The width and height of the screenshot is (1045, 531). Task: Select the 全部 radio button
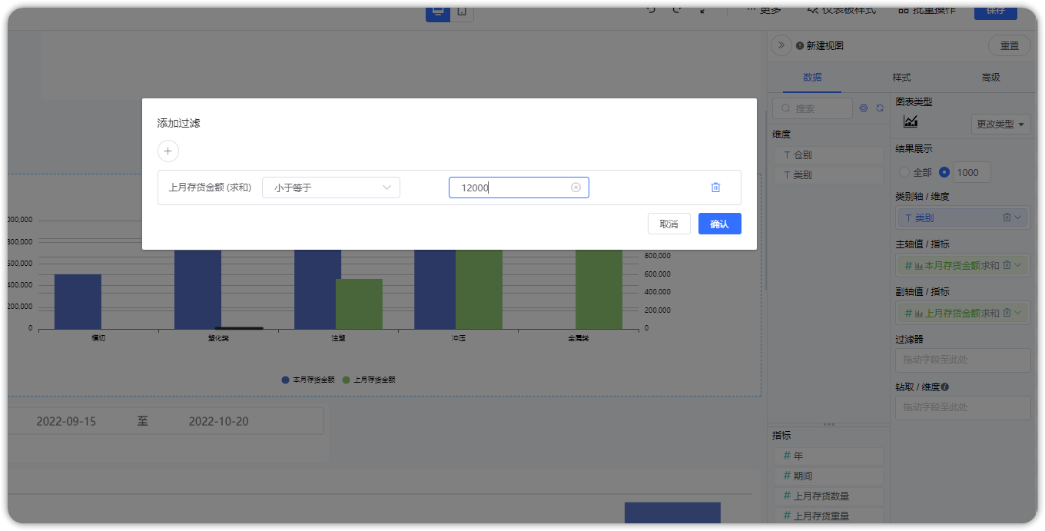coord(904,172)
